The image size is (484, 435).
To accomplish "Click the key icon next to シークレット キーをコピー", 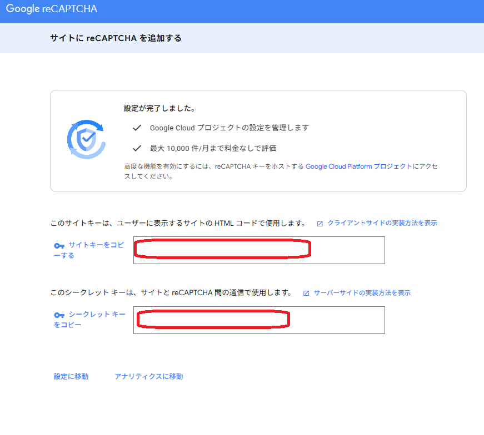I will (x=59, y=315).
